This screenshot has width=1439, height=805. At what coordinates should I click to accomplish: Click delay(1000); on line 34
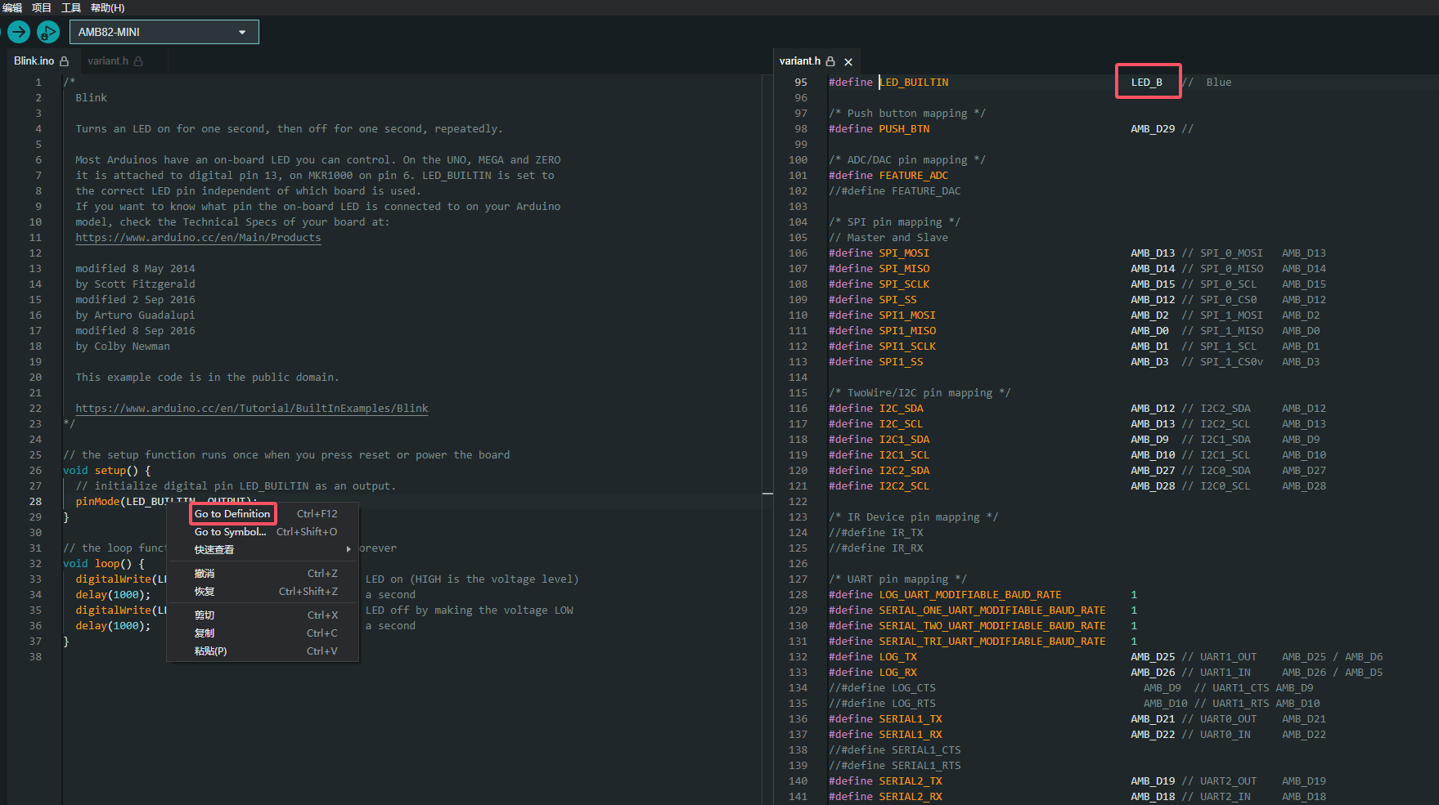click(x=113, y=595)
